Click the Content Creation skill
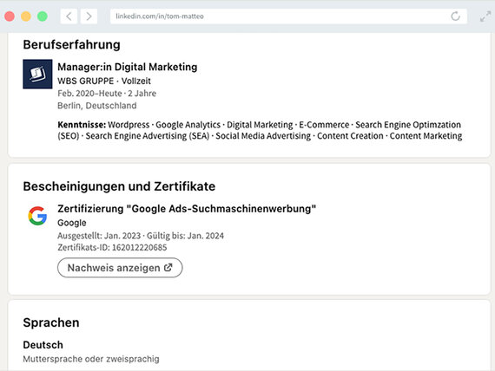This screenshot has width=495, height=371. [x=350, y=136]
